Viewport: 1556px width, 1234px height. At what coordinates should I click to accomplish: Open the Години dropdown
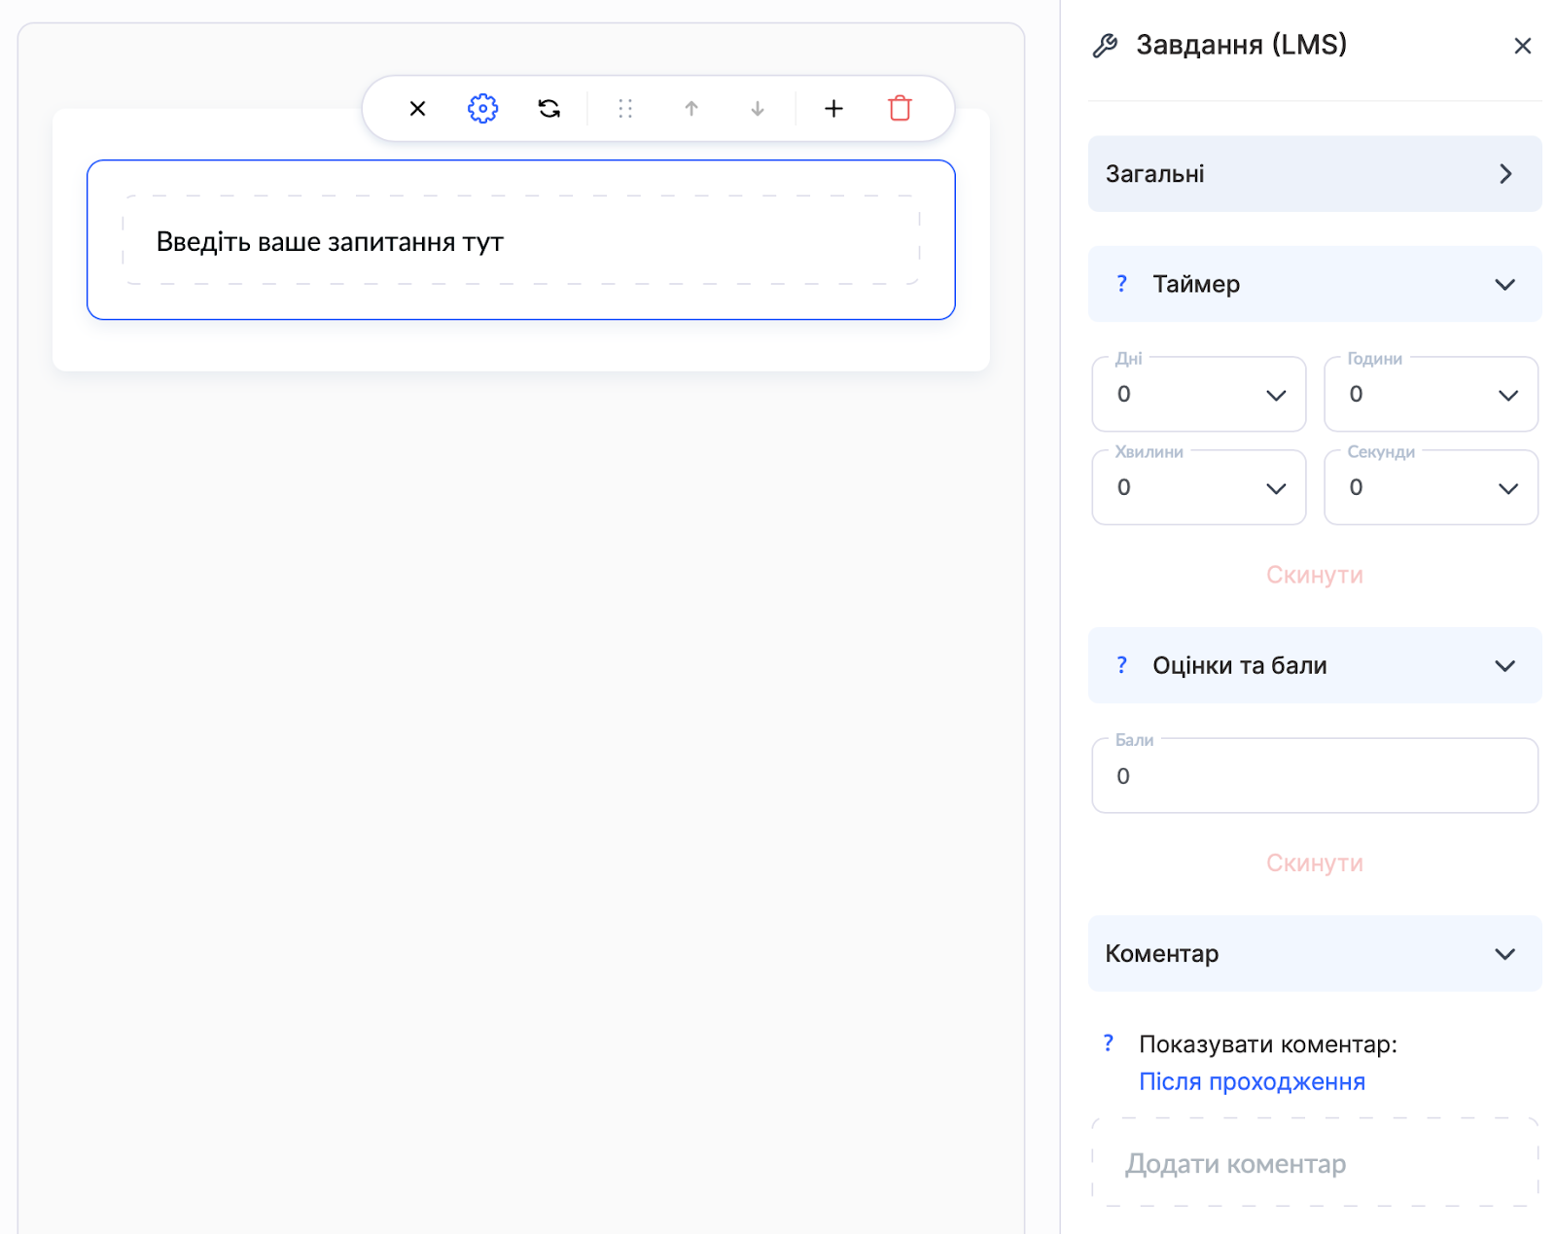(x=1431, y=395)
